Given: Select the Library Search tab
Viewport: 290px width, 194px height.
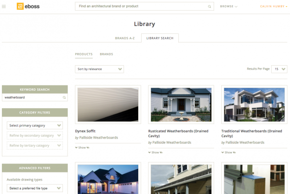Looking at the screenshot, I should coord(160,38).
